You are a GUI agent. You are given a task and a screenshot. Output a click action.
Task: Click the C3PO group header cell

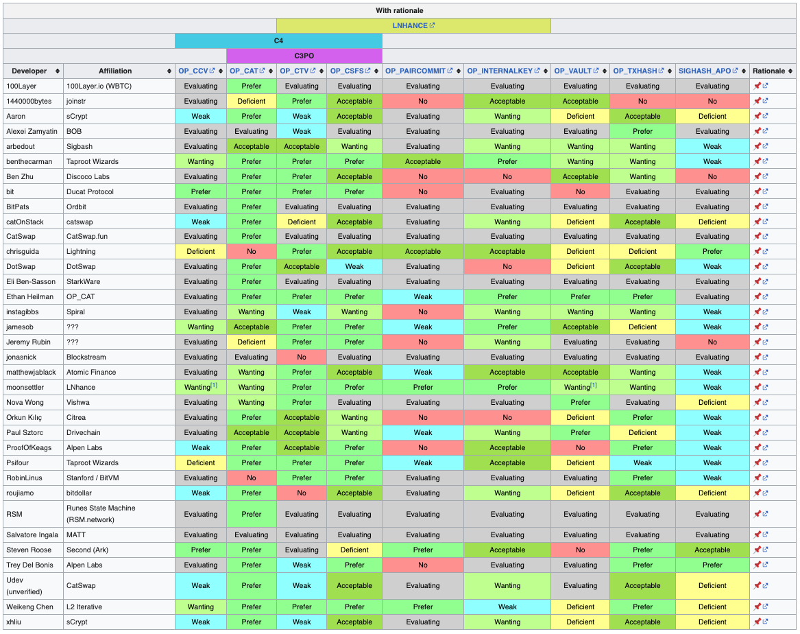tap(304, 56)
